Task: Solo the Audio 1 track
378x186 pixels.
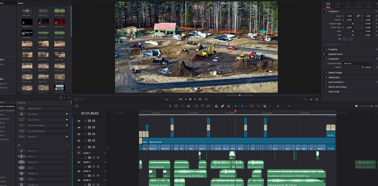Action: (94, 158)
